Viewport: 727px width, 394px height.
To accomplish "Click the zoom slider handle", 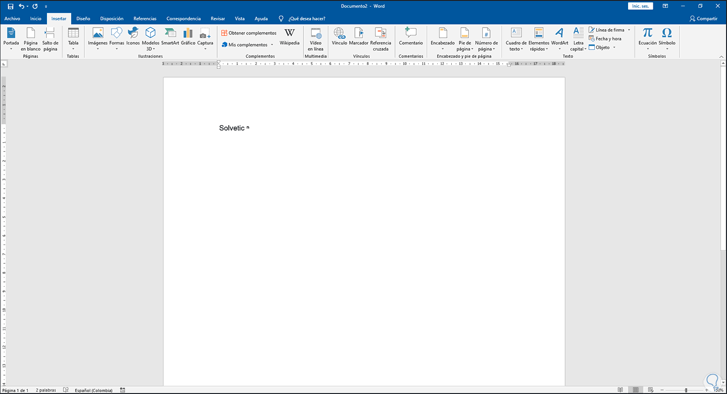I will pyautogui.click(x=686, y=390).
